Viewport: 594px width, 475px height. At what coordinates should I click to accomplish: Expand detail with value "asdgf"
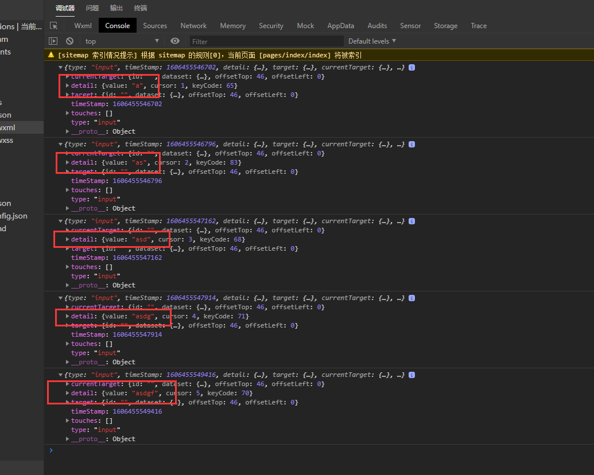click(67, 393)
